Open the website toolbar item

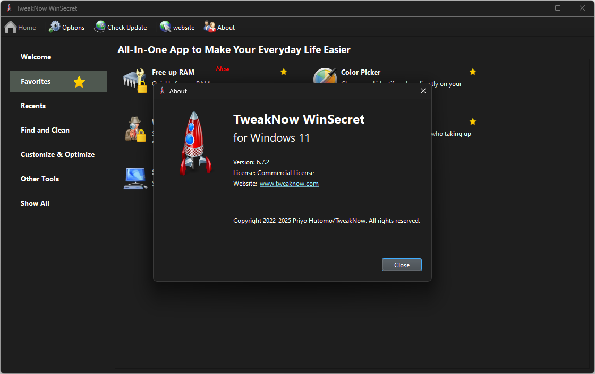click(x=177, y=27)
